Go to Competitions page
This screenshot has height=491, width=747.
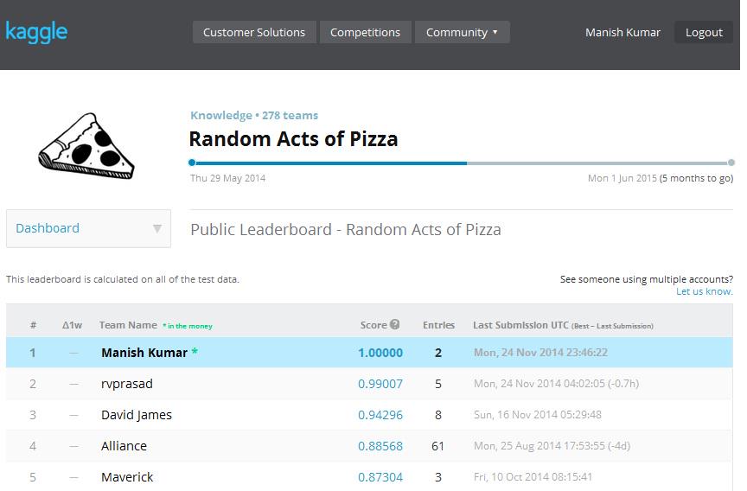click(x=366, y=32)
